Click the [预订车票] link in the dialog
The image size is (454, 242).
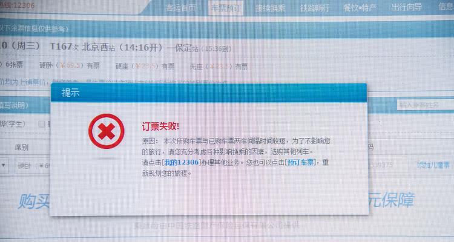pos(300,162)
